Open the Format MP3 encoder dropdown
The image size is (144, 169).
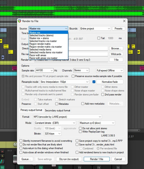point(67,117)
